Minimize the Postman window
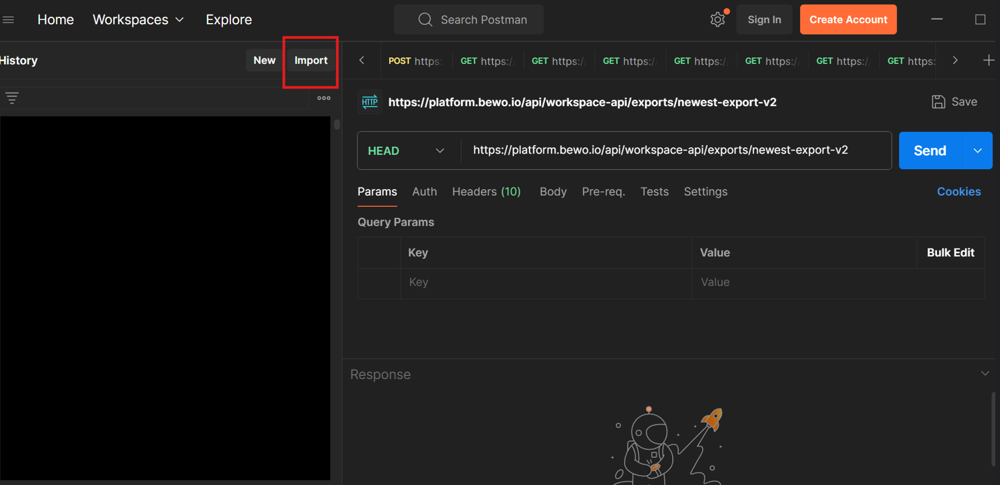The height and width of the screenshot is (485, 1000). 937,20
